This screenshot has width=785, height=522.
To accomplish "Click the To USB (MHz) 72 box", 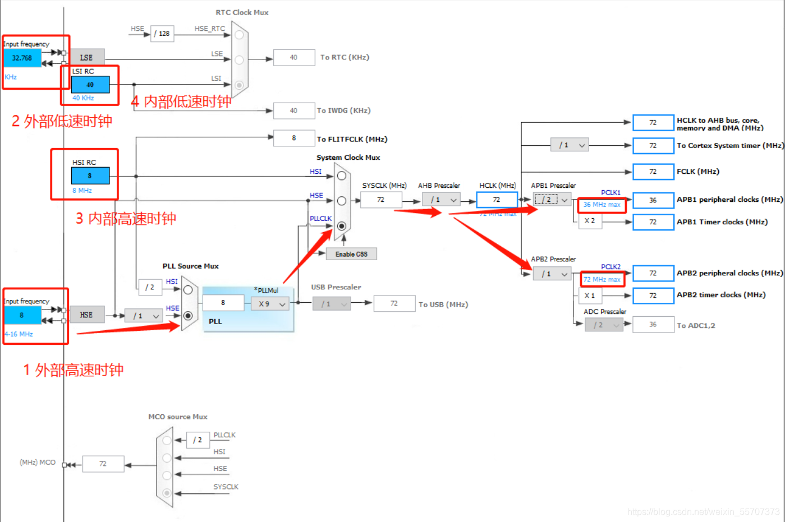I will (x=394, y=303).
